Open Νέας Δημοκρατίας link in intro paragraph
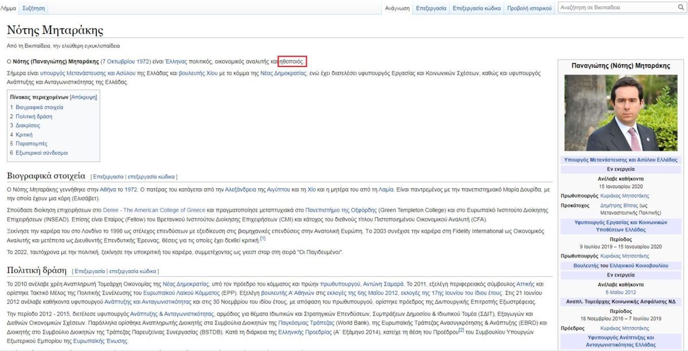Image resolution: width=688 pixels, height=351 pixels. pos(283,73)
